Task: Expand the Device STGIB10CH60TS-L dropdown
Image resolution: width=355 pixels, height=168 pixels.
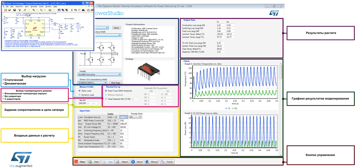Action: point(92,82)
